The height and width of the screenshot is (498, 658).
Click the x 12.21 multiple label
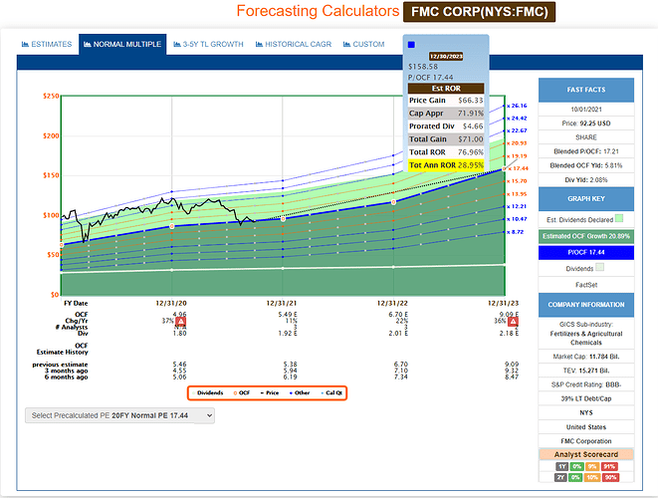517,206
